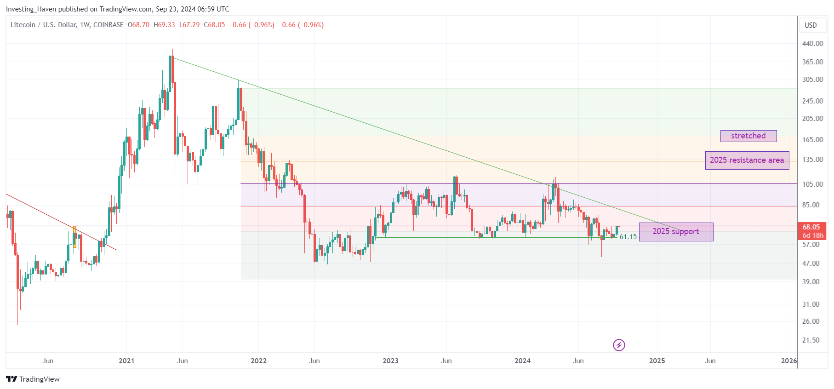Click the 165.00 price axis label
The height and width of the screenshot is (389, 834).
(x=812, y=140)
